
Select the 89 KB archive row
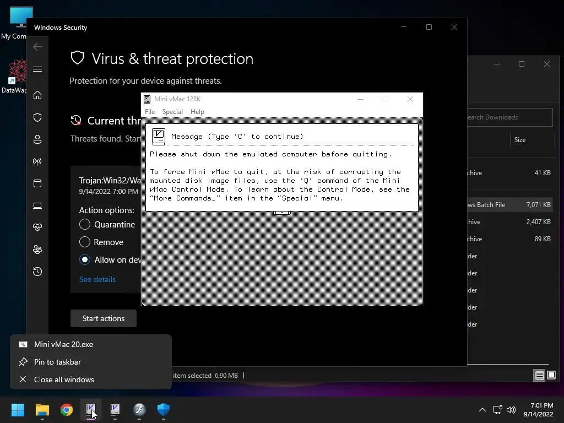(510, 239)
